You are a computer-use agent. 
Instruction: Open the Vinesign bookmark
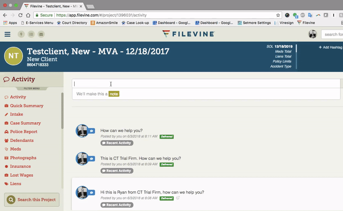coord(284,23)
